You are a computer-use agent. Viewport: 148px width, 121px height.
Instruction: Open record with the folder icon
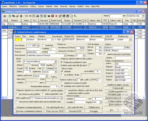point(17,16)
